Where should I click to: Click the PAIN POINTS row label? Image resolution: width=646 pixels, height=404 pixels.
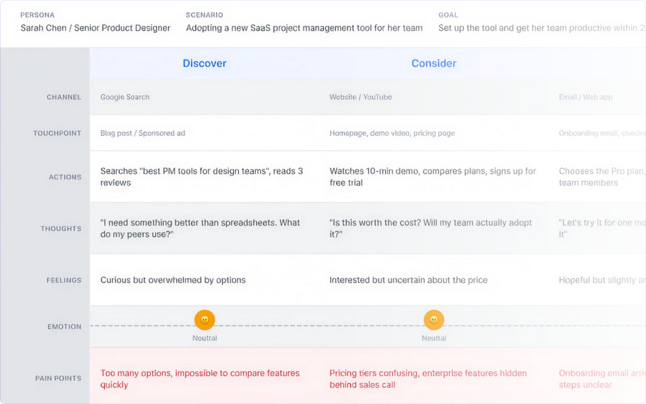58,378
